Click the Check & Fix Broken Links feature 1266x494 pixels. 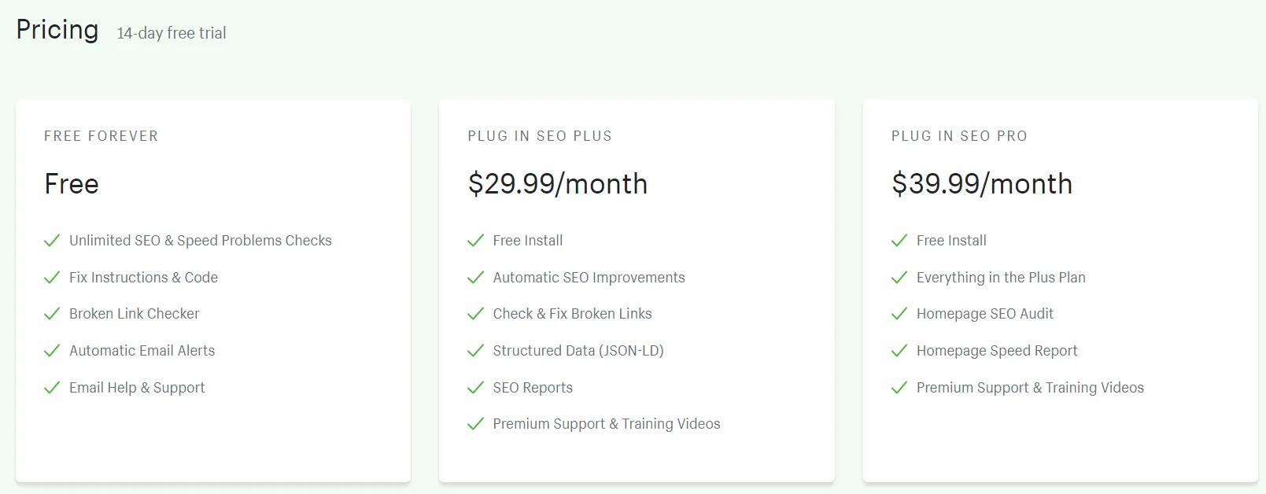(x=572, y=314)
